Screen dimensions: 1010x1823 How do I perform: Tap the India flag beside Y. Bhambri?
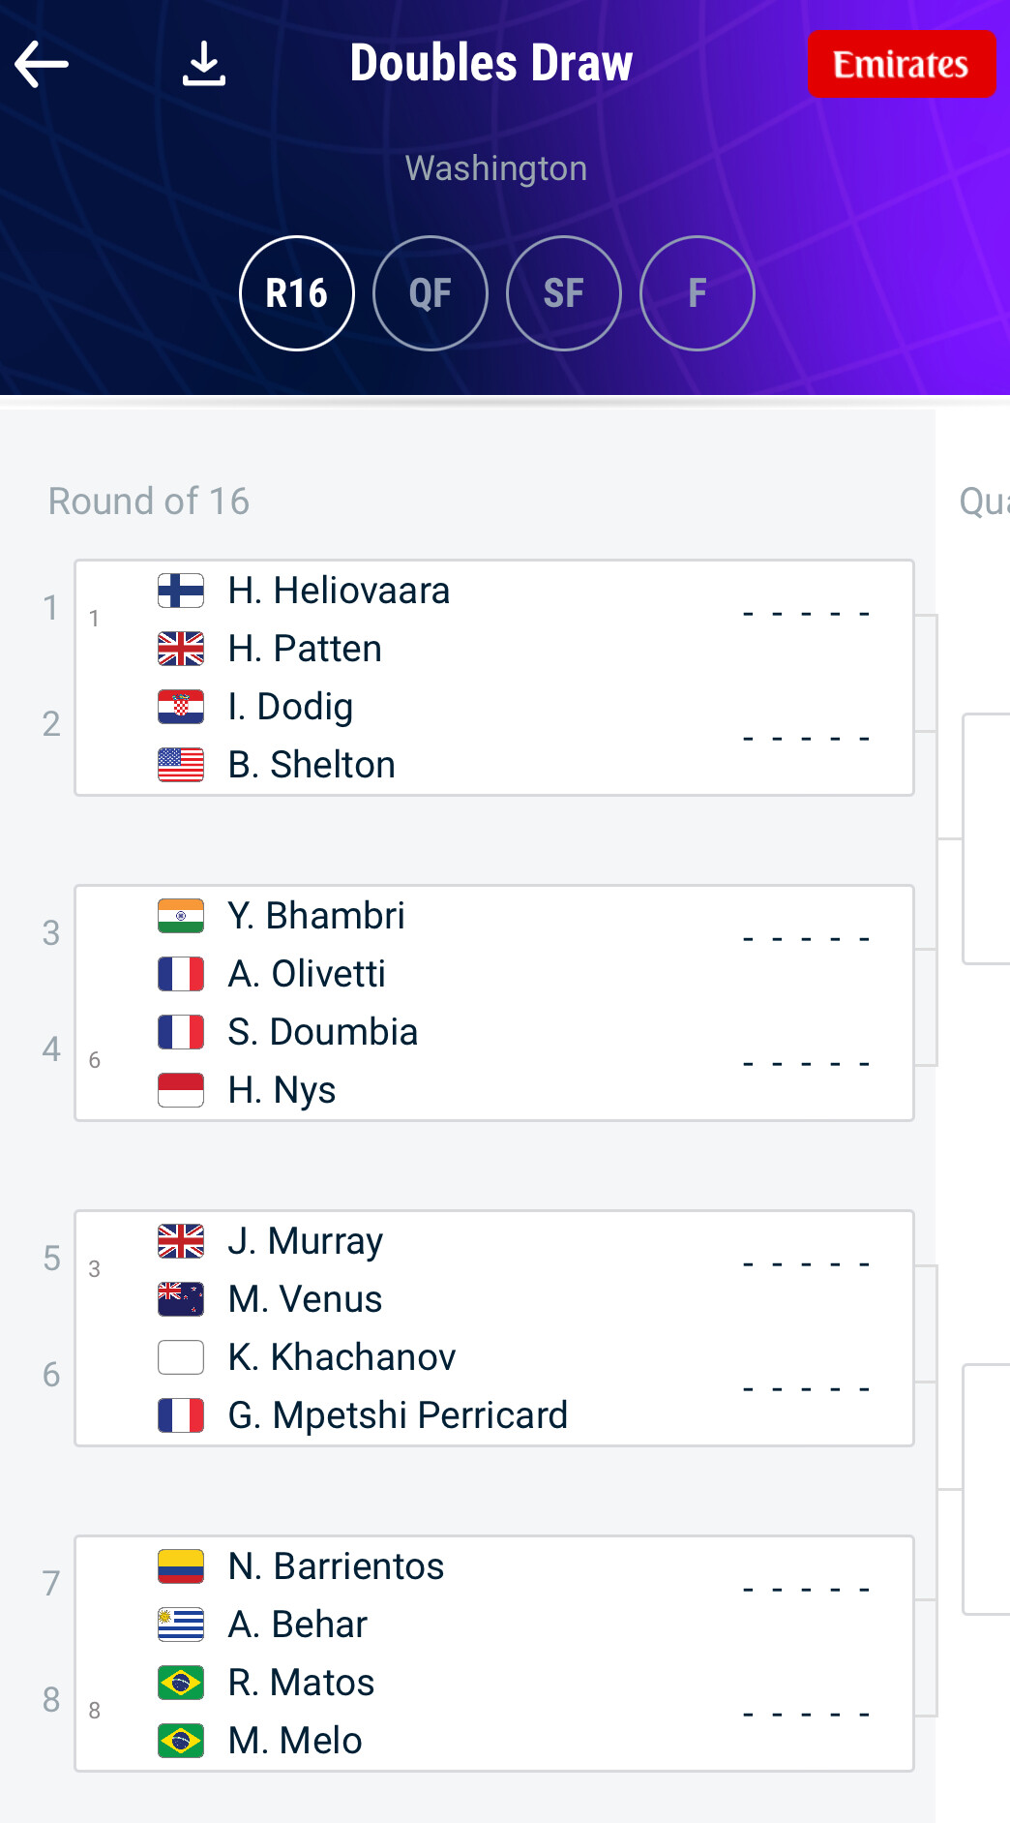181,916
